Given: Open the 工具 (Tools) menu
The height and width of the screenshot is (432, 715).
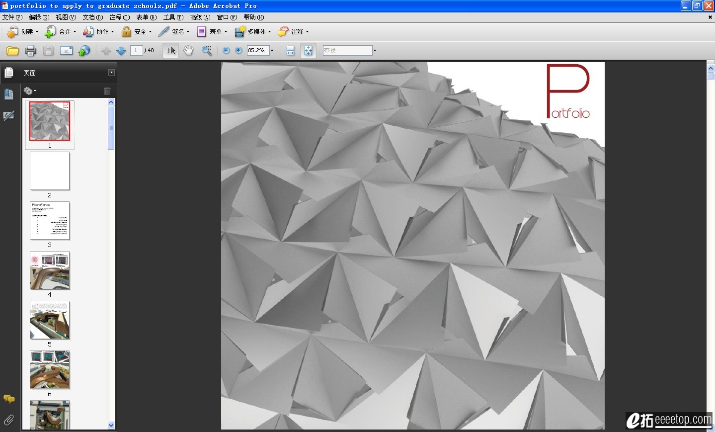Looking at the screenshot, I should pos(173,17).
